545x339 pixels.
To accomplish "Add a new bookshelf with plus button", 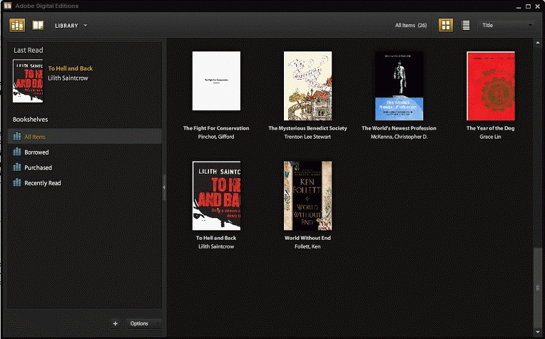I will pyautogui.click(x=116, y=323).
